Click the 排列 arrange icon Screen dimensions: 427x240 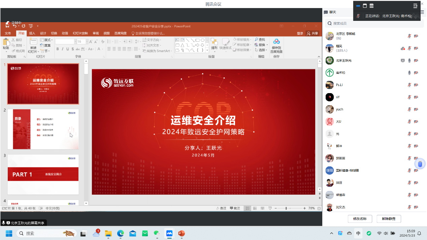point(214,42)
